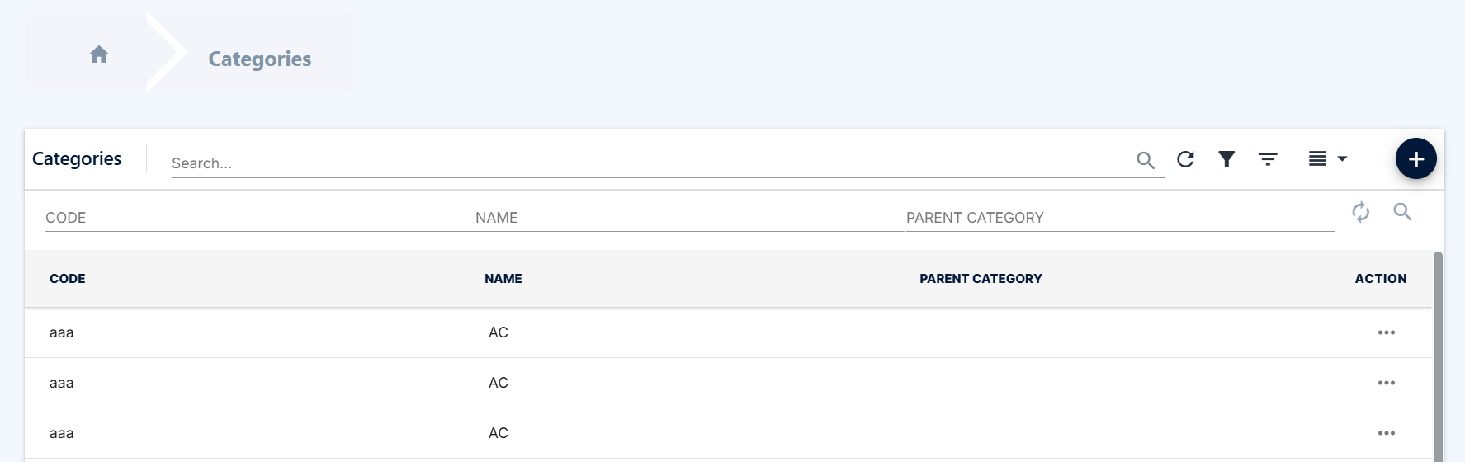The image size is (1465, 462).
Task: Click the vertical scrollbar of the table
Action: coord(1438,356)
